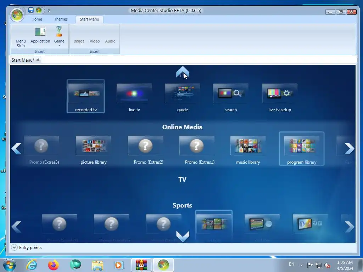Select the music library tile

(248, 150)
